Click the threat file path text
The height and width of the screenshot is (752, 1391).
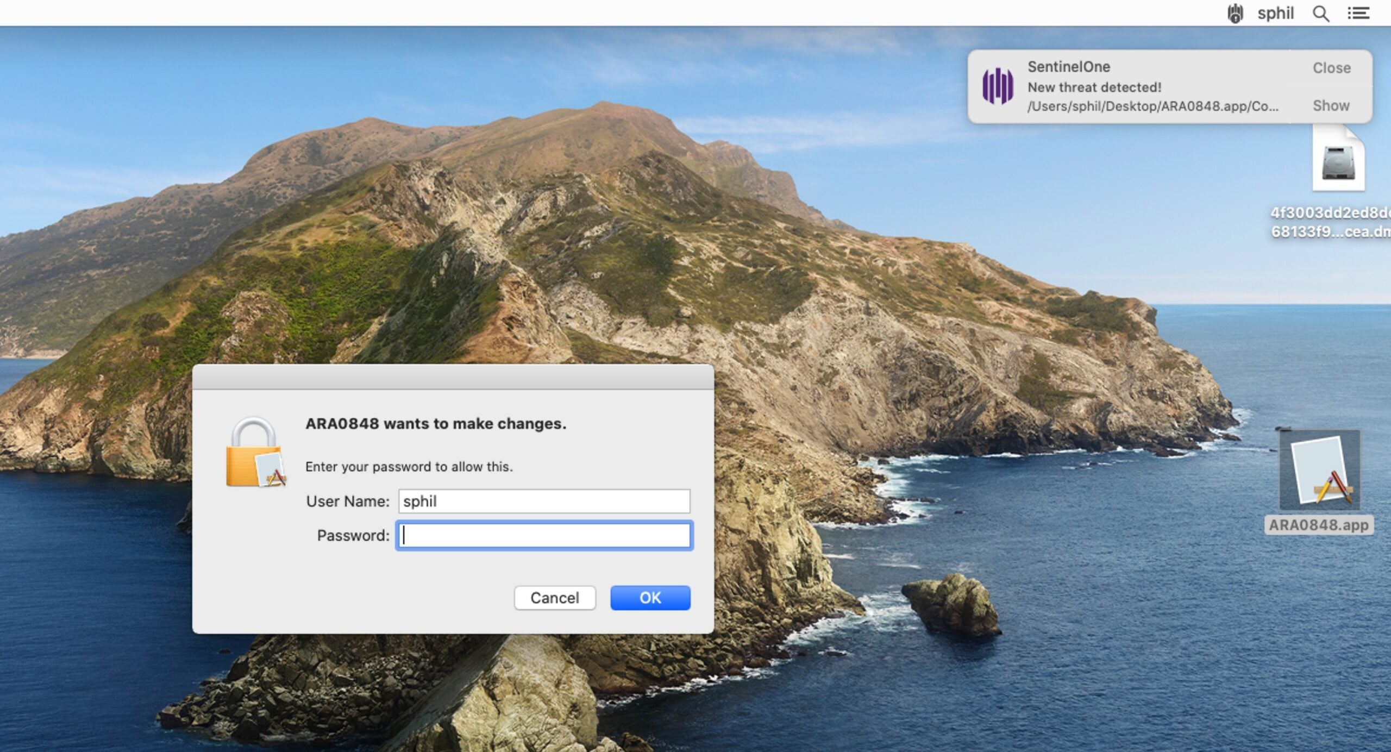coord(1152,106)
